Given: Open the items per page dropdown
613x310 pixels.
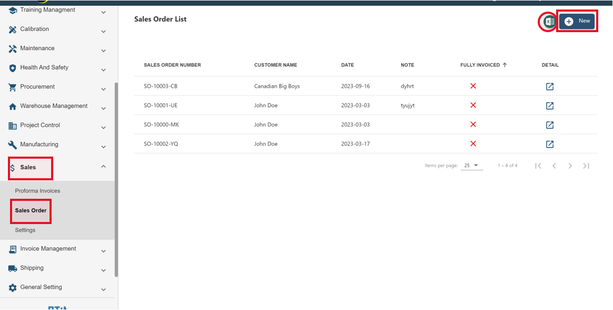Looking at the screenshot, I should tap(472, 165).
